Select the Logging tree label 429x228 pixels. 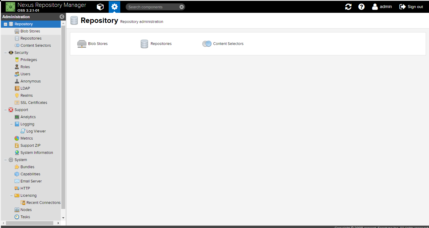coord(27,124)
